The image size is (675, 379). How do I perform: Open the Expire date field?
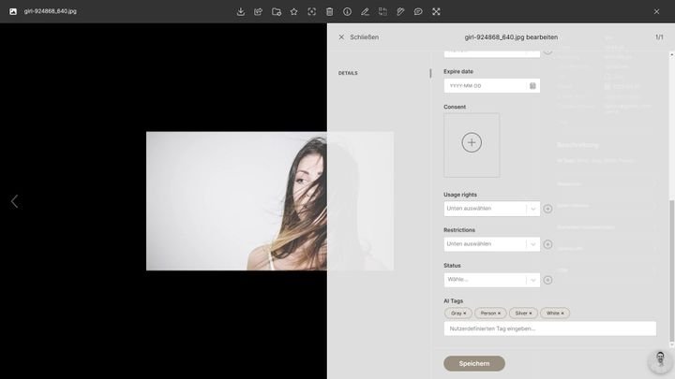click(491, 86)
